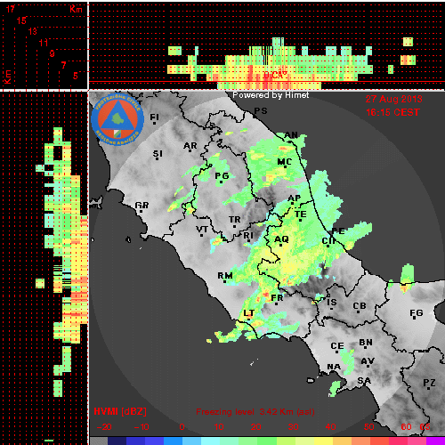The width and height of the screenshot is (445, 445).
Task: Click the FG city marker
Action: pyautogui.click(x=415, y=319)
